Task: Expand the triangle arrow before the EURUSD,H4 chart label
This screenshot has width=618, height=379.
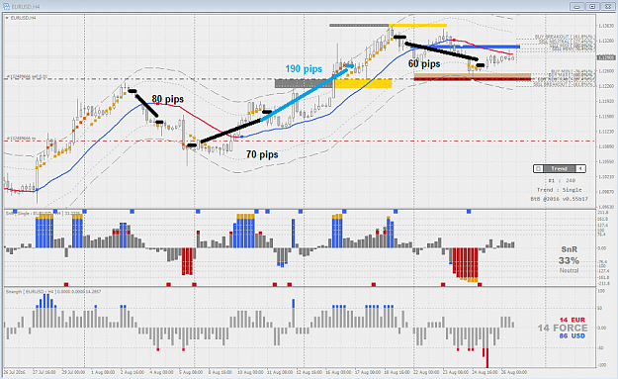Action: [x=7, y=18]
